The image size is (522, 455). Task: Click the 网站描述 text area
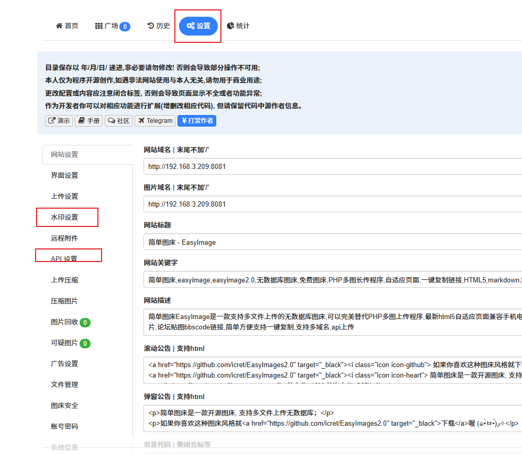pos(332,322)
